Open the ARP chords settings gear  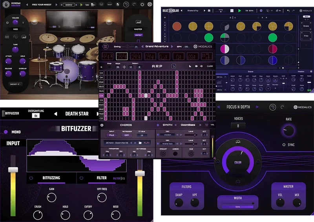(102, 125)
